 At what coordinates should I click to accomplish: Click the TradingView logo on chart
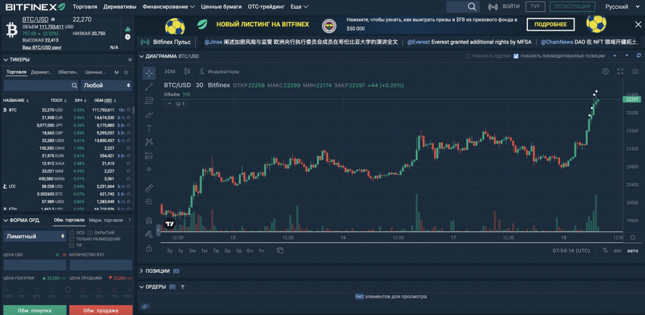tap(169, 223)
